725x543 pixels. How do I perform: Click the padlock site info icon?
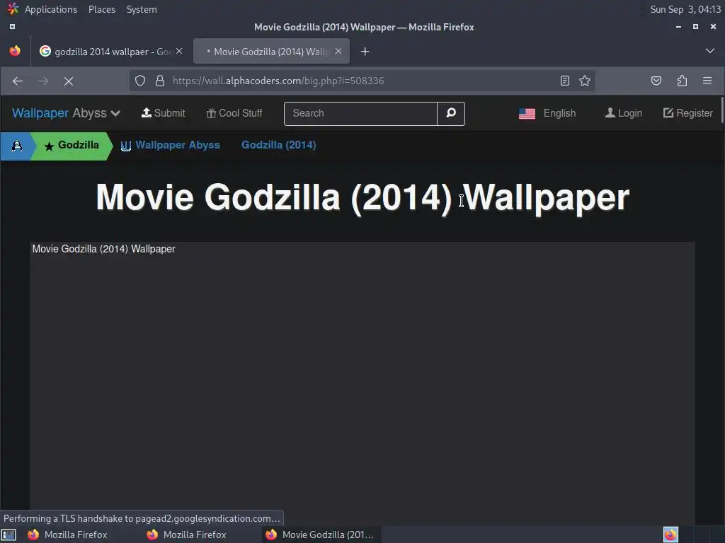[x=160, y=81]
